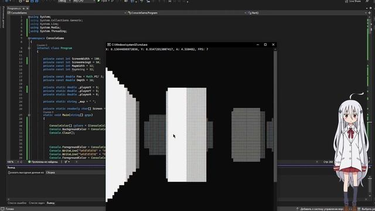Click the line 'private const int ScreenWidth'

(x=71, y=59)
